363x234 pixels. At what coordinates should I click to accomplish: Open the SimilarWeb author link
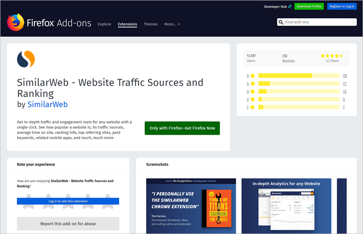pos(47,104)
